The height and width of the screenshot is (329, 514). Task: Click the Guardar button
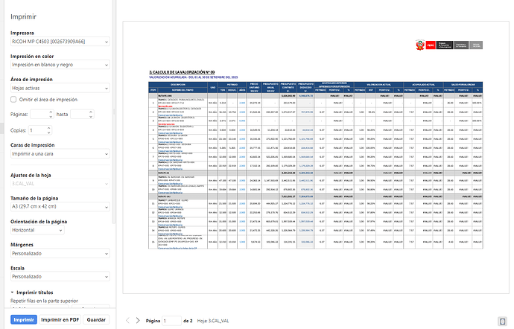pos(96,319)
